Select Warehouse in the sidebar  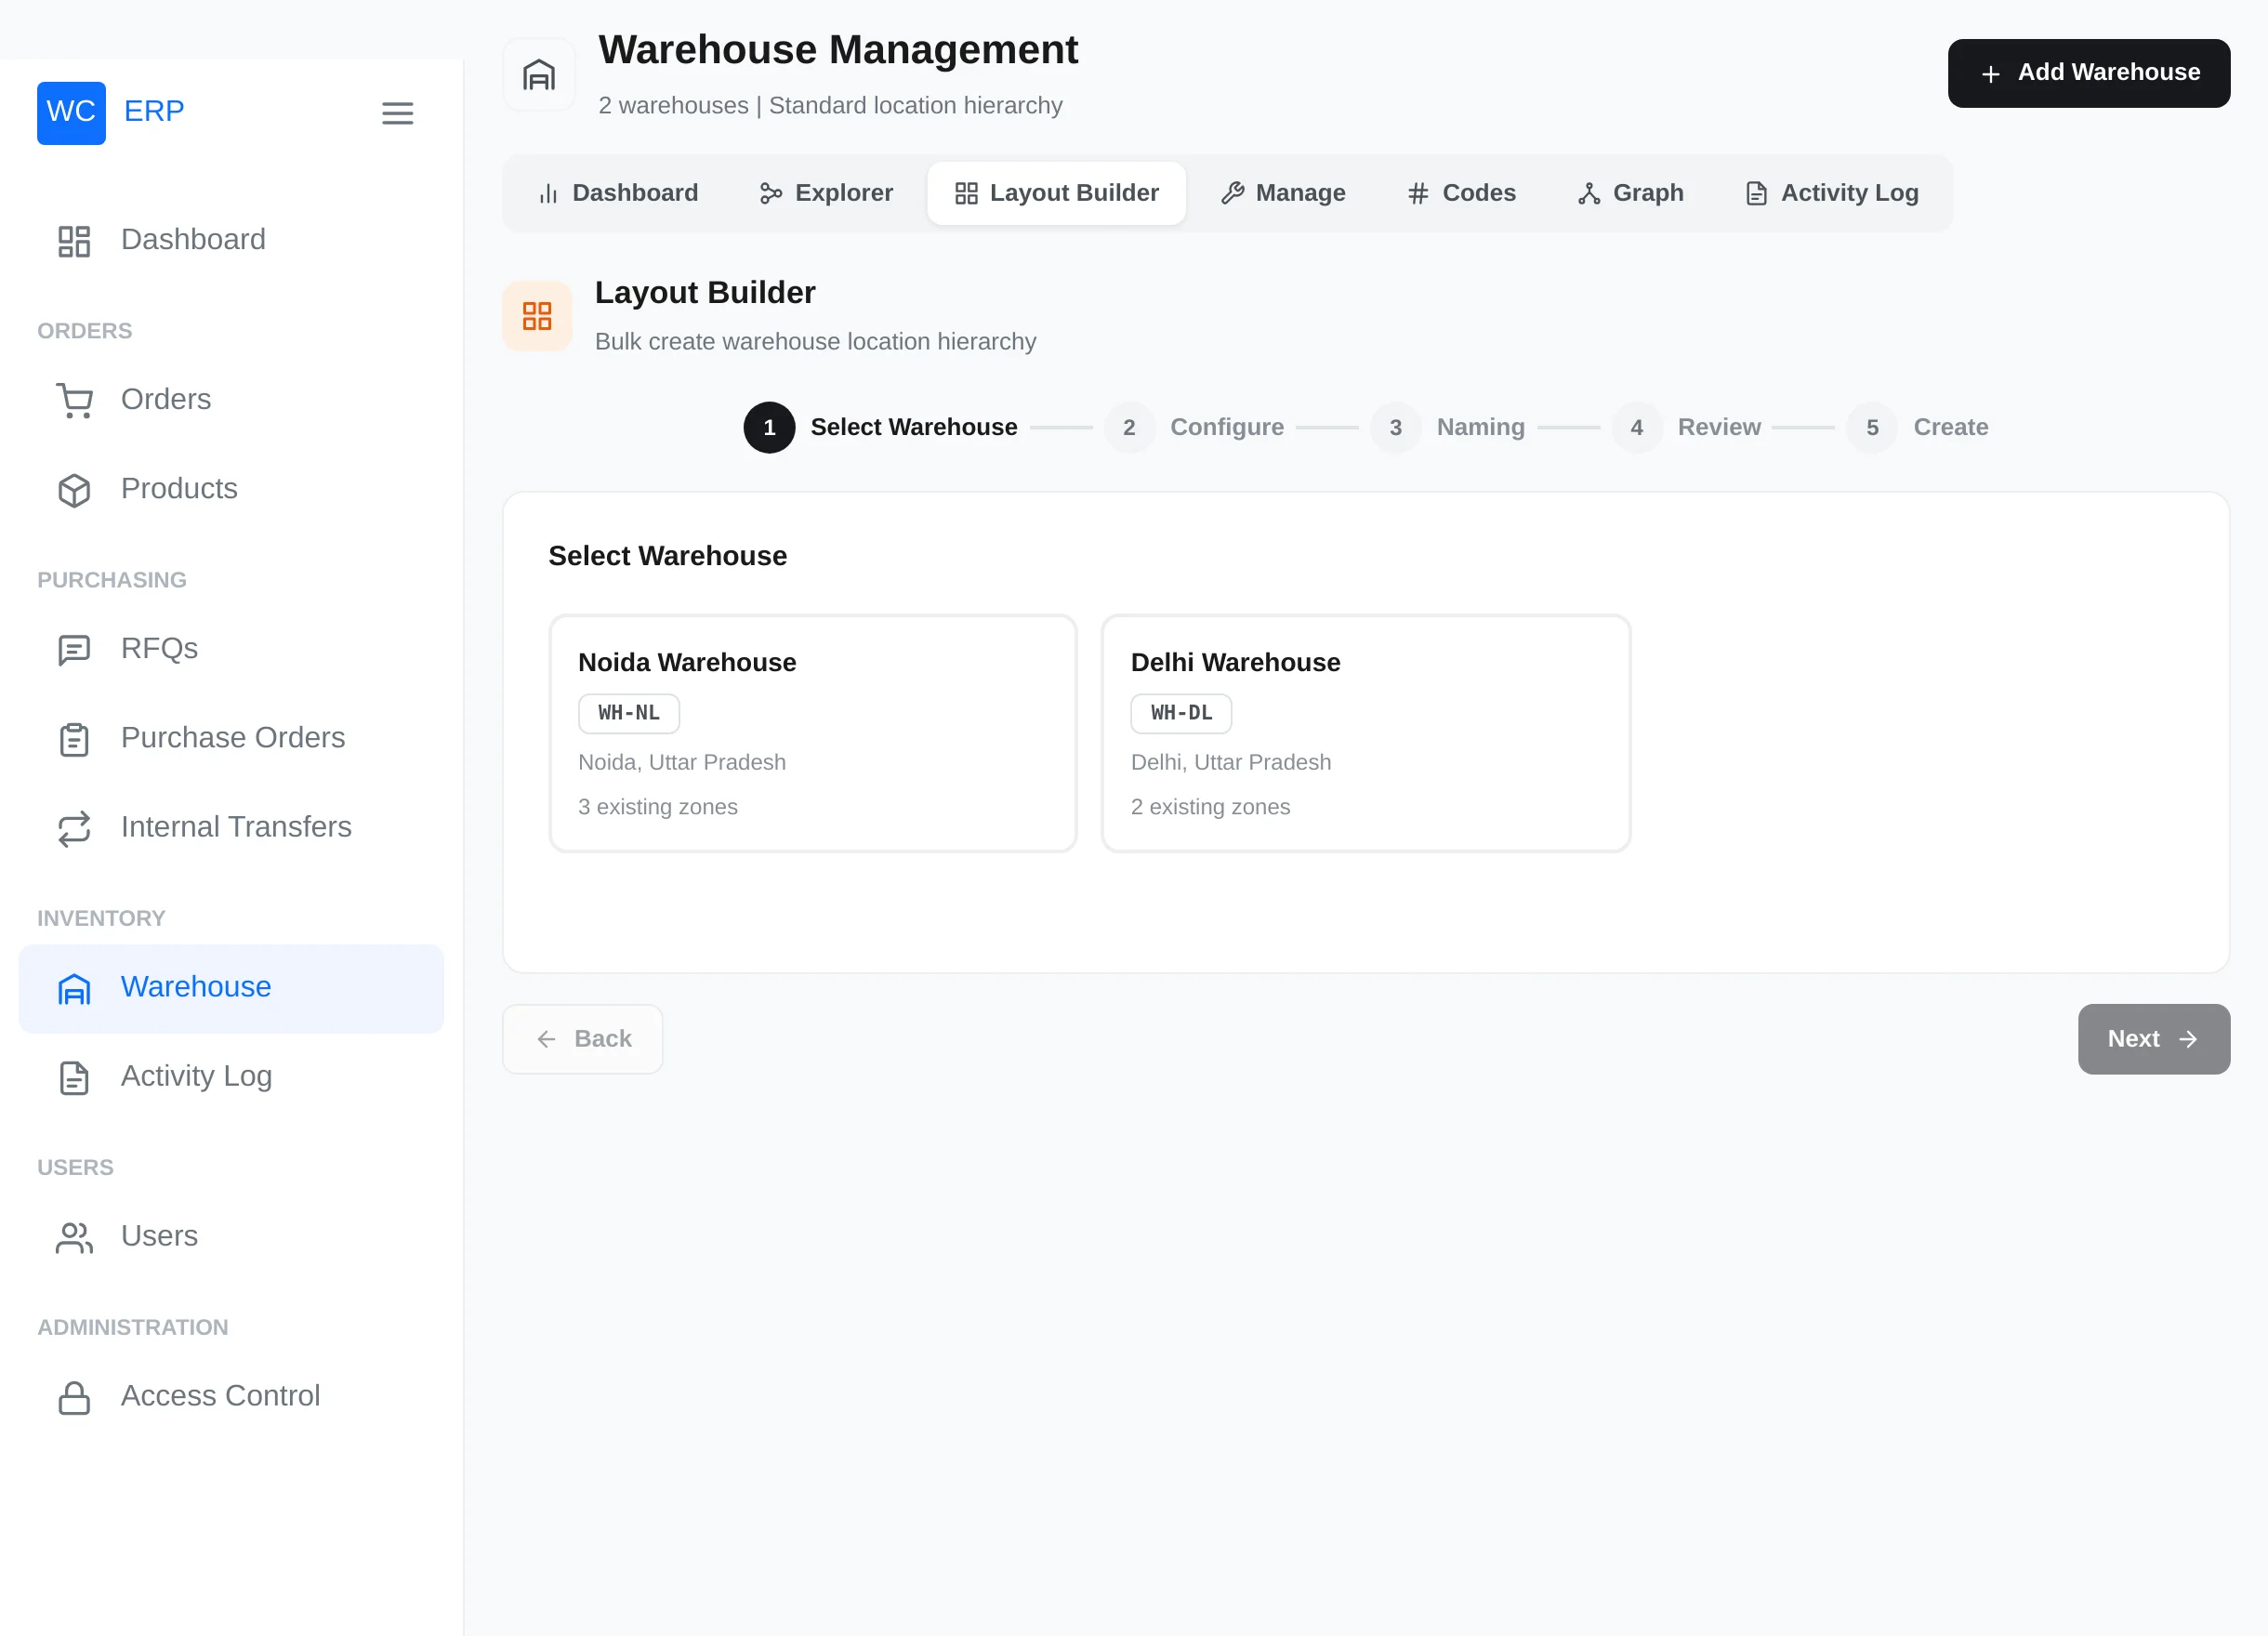tap(231, 988)
